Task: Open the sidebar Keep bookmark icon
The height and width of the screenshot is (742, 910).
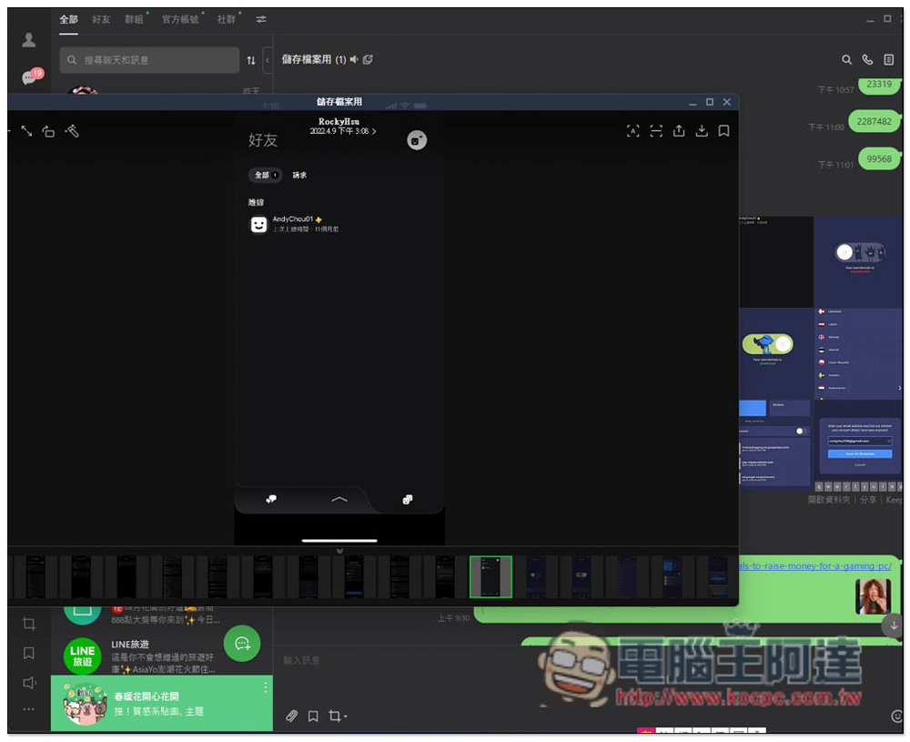Action: (x=28, y=653)
